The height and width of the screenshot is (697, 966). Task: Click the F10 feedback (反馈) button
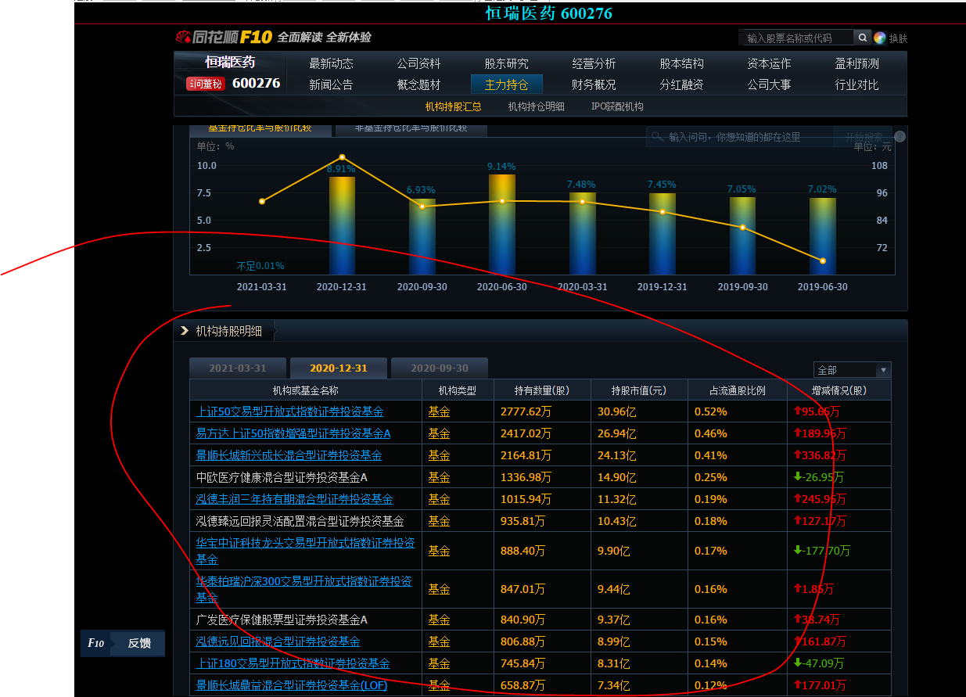click(123, 643)
